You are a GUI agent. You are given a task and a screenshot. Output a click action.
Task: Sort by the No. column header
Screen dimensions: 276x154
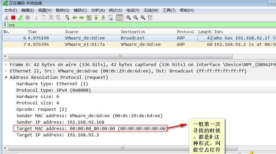pos(15,32)
